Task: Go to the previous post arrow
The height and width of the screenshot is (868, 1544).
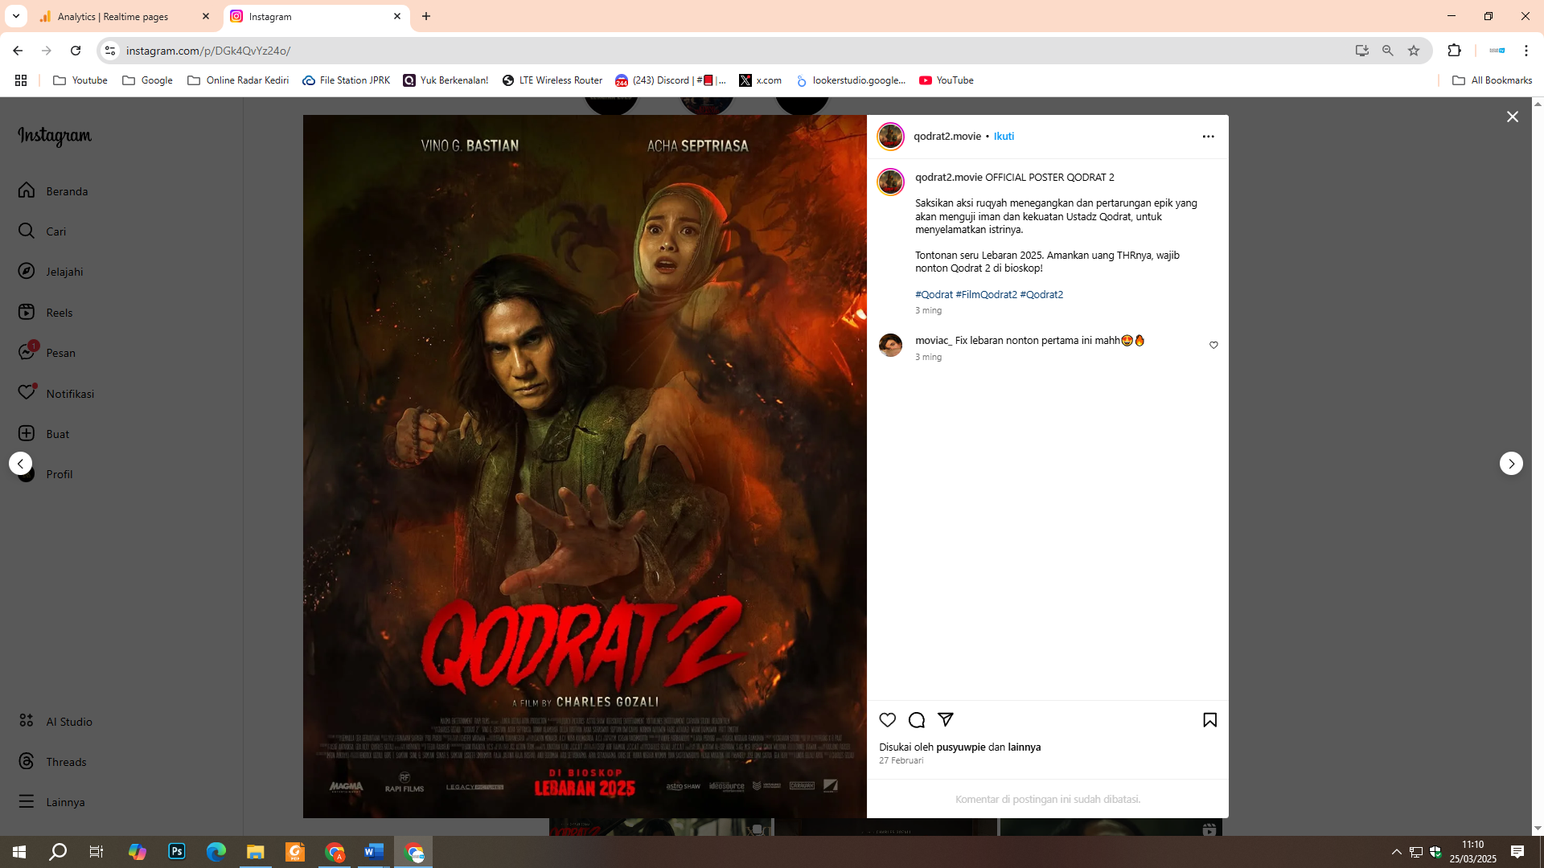Action: pyautogui.click(x=20, y=464)
